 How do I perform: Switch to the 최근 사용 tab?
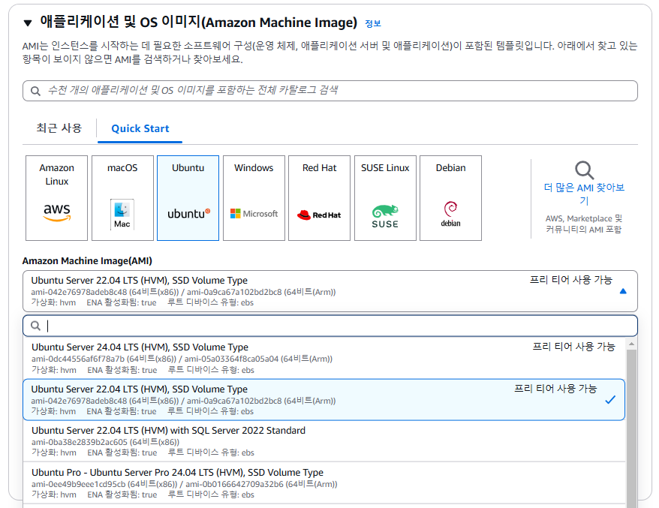tap(59, 128)
